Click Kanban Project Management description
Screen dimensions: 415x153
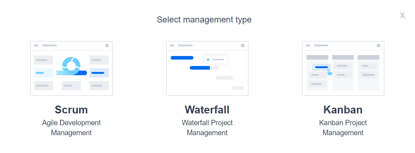[343, 128]
